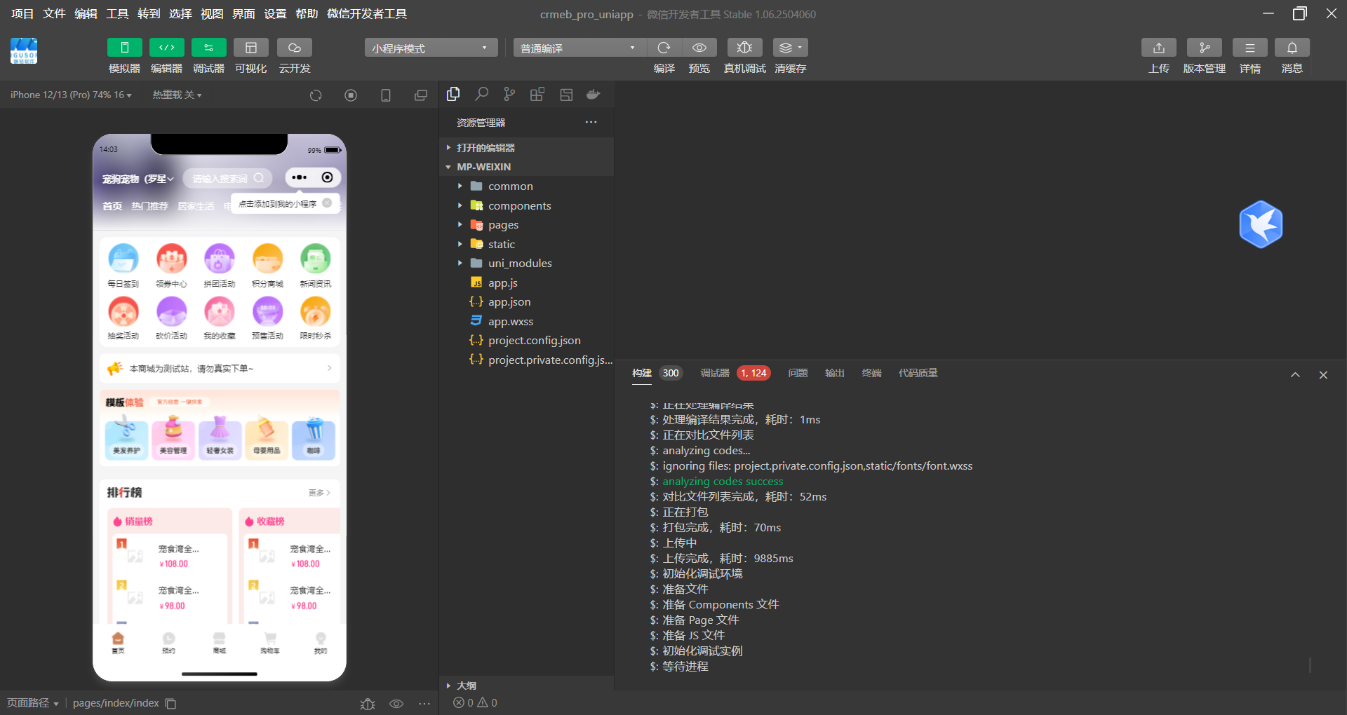This screenshot has height=715, width=1347.
Task: Open the search icon in sidebar
Action: coord(481,95)
